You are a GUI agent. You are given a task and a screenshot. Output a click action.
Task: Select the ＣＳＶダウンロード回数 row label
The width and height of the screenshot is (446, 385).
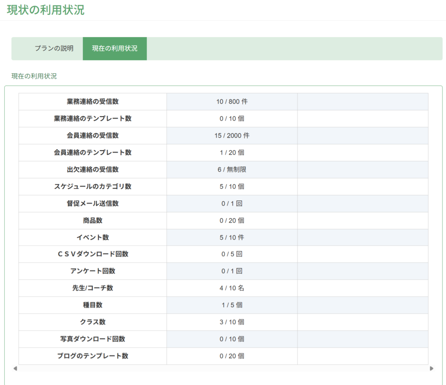[93, 254]
